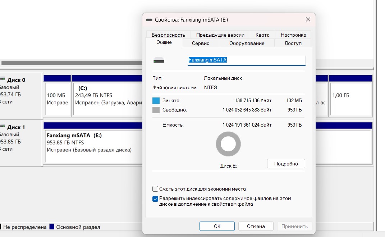Click the gray Свободно color swatch
Viewport: 385px width, 237px height.
[x=156, y=110]
